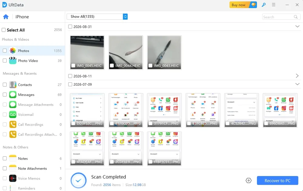Select the Contacts icon in sidebar
Screen dimensions: 303x191
(13, 84)
